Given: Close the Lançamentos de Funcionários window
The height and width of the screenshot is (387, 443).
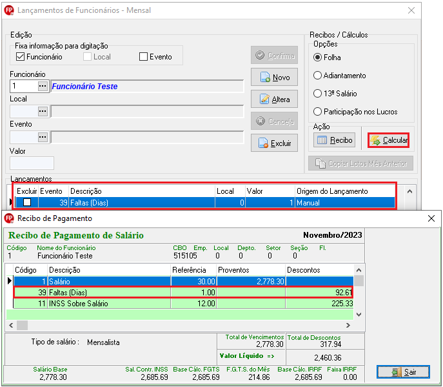Looking at the screenshot, I should [411, 10].
